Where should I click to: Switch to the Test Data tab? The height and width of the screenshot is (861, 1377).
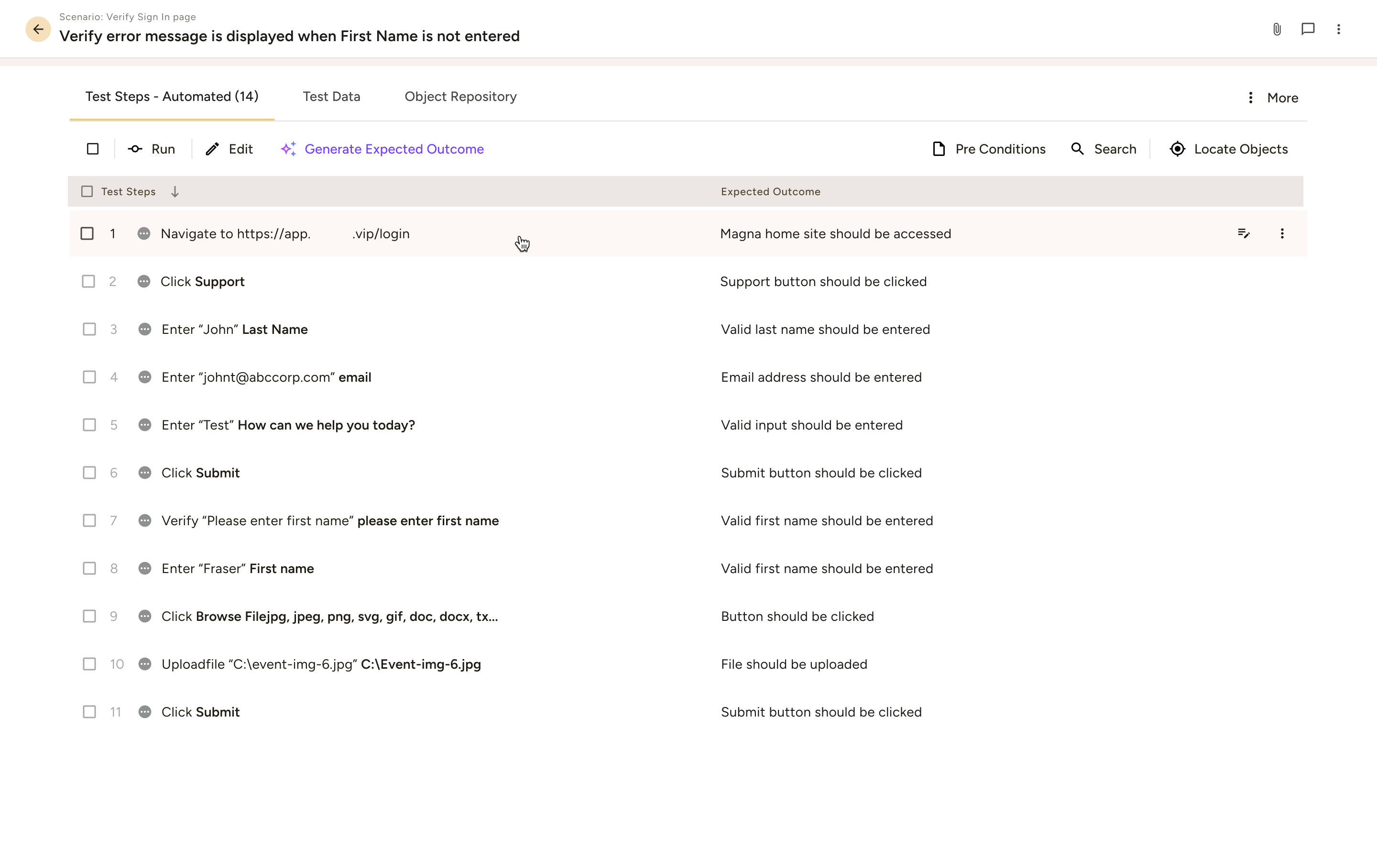point(331,96)
